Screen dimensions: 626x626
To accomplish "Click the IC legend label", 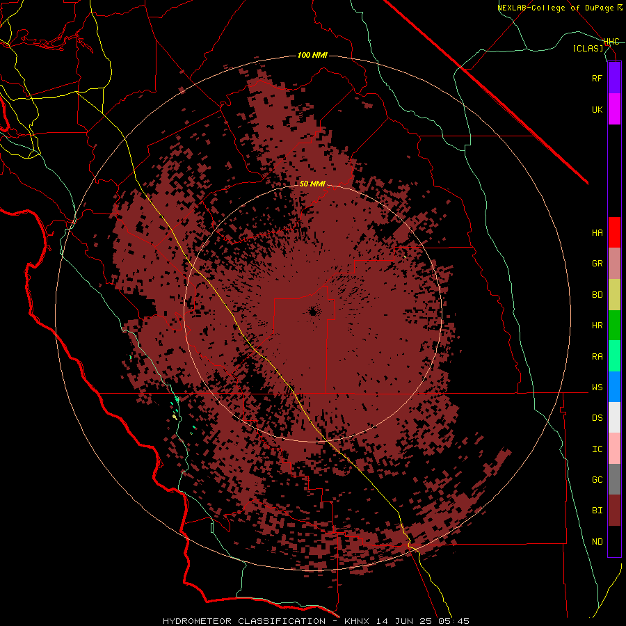I will pos(597,449).
